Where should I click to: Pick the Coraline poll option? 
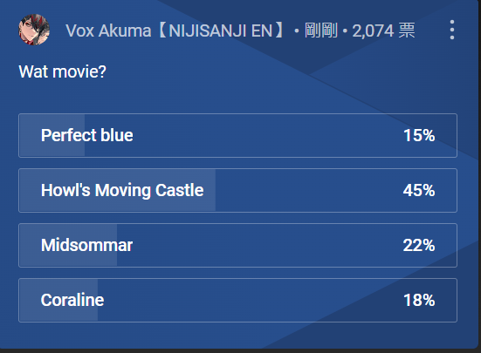point(237,301)
